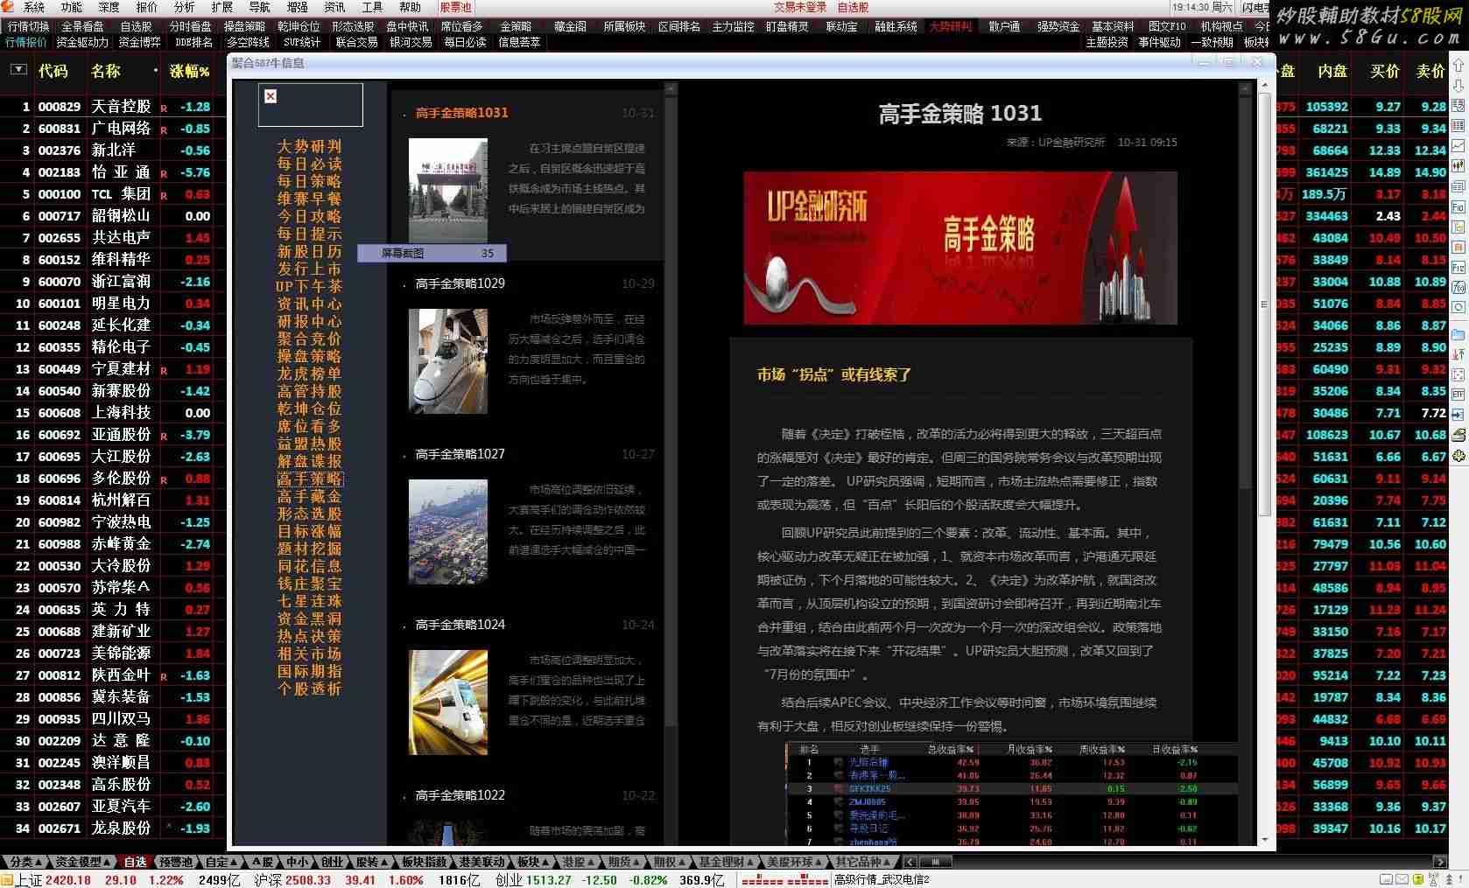Open the 分析 menu
The width and height of the screenshot is (1469, 888).
(x=185, y=7)
